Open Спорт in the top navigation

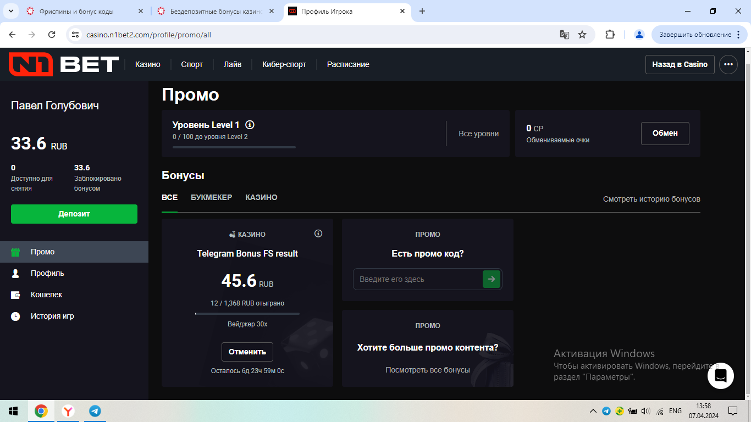coord(192,64)
